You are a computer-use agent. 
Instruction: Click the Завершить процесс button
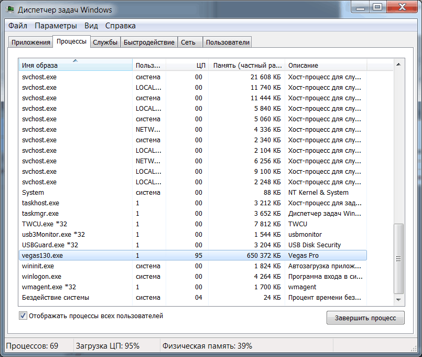(x=365, y=318)
